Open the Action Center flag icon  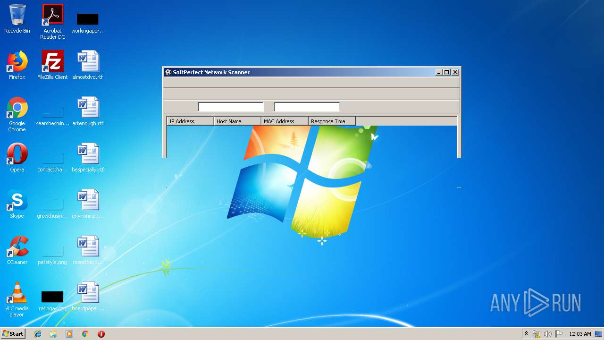click(559, 334)
